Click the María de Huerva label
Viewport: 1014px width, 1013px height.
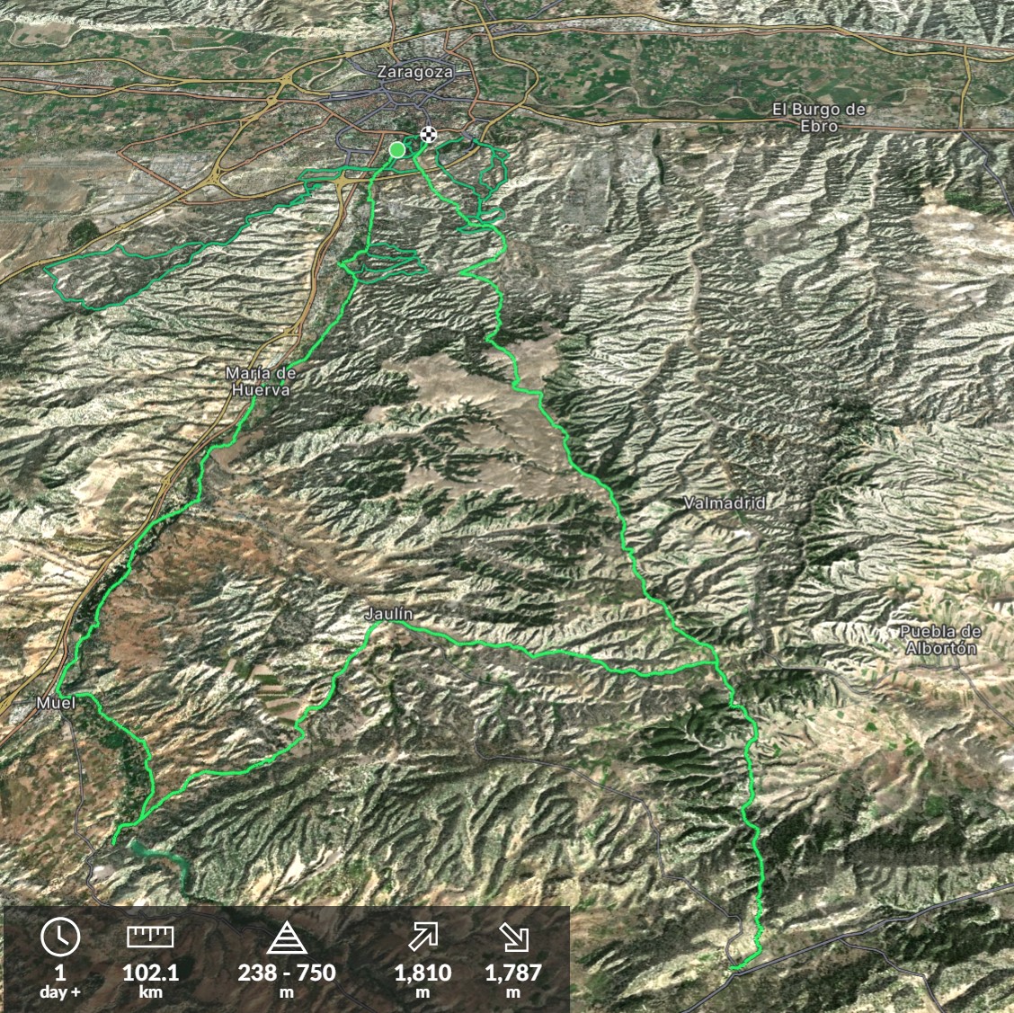click(x=261, y=381)
